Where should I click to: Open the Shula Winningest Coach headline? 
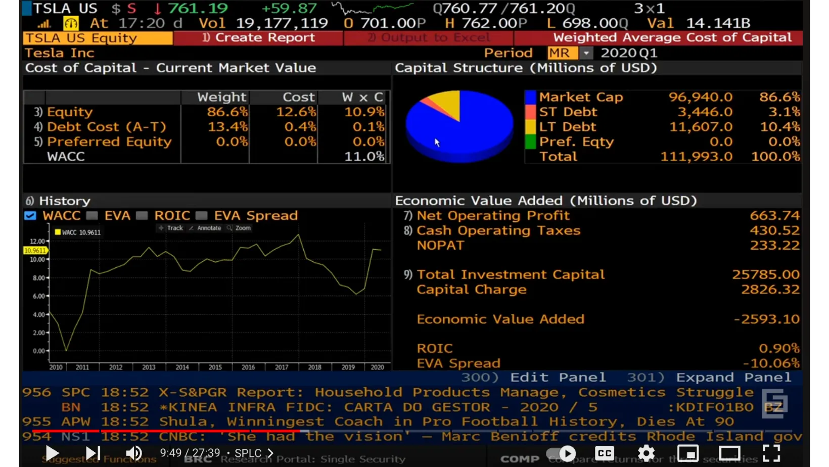tap(446, 422)
